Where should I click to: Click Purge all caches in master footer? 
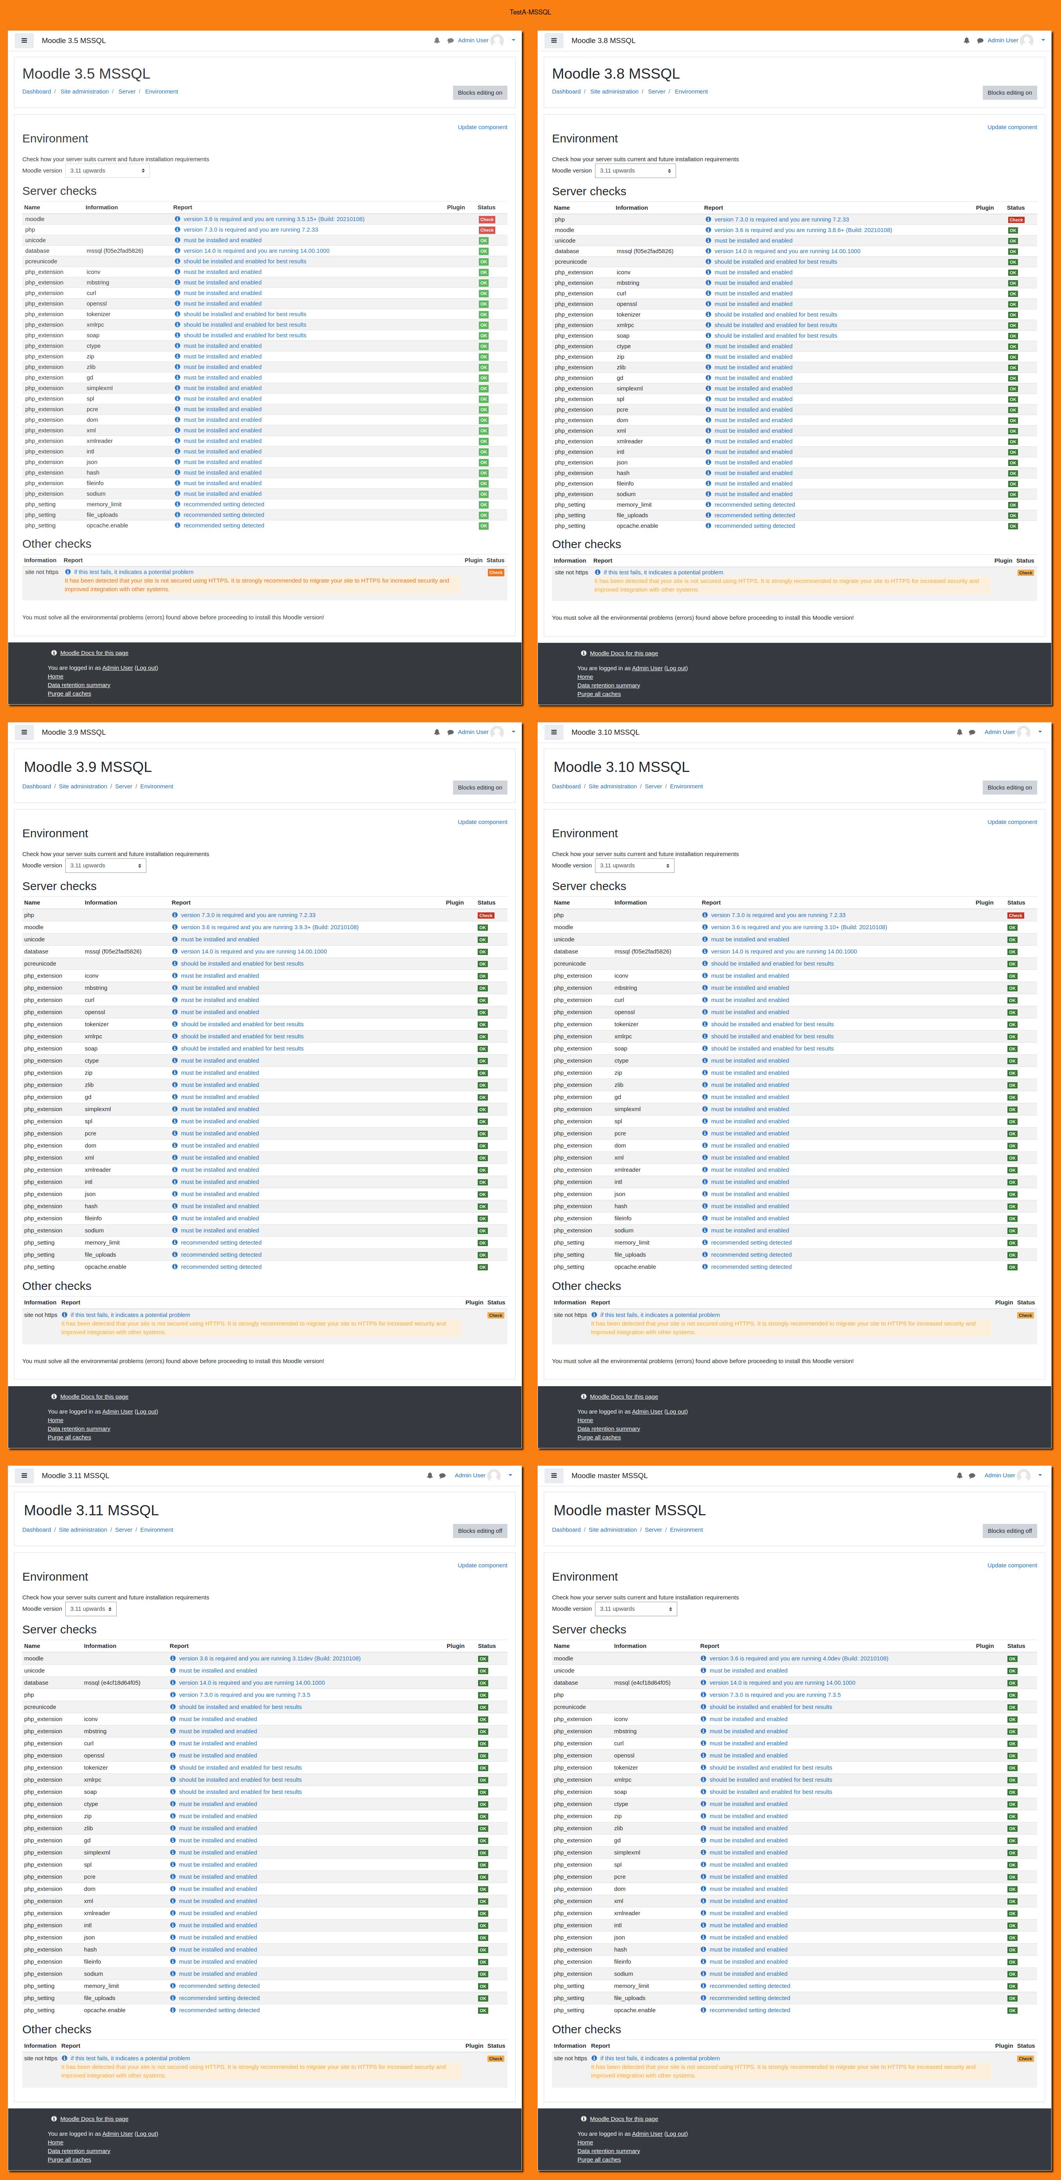tap(599, 2160)
